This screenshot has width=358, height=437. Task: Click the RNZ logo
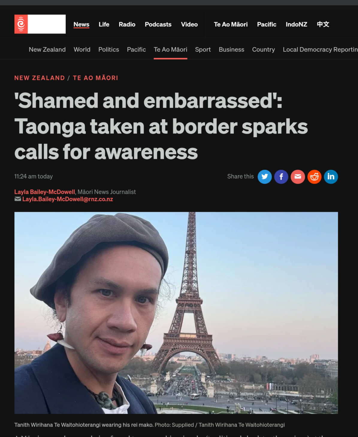point(40,24)
